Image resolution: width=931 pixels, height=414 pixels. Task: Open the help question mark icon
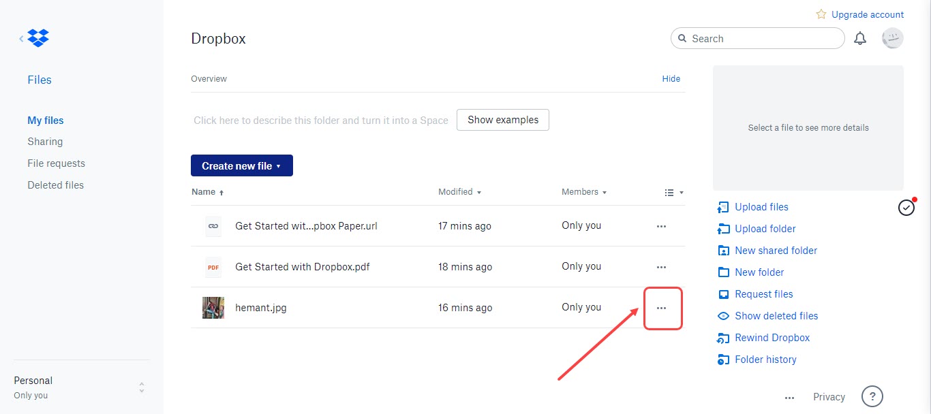pos(872,396)
